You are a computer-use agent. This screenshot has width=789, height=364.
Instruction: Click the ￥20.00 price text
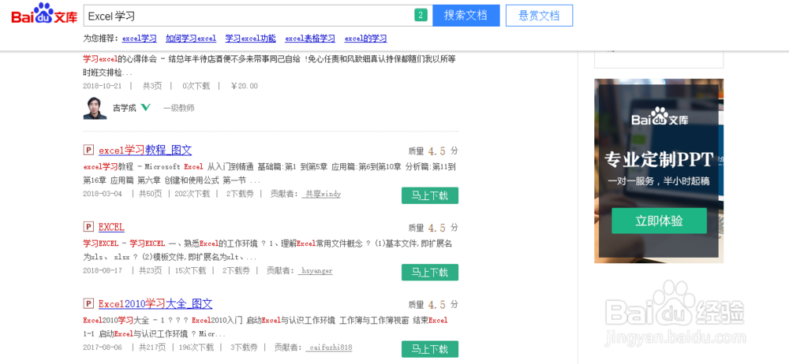pyautogui.click(x=244, y=86)
